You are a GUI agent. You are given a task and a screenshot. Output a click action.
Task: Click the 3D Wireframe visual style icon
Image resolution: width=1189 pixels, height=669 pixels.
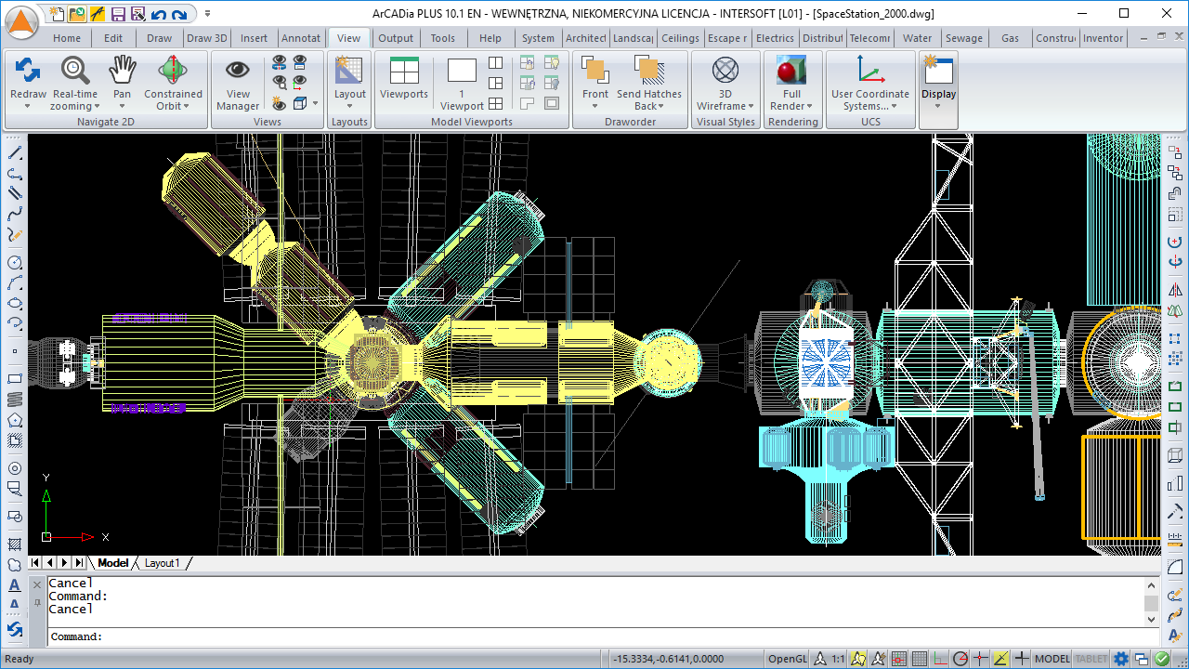pos(725,71)
